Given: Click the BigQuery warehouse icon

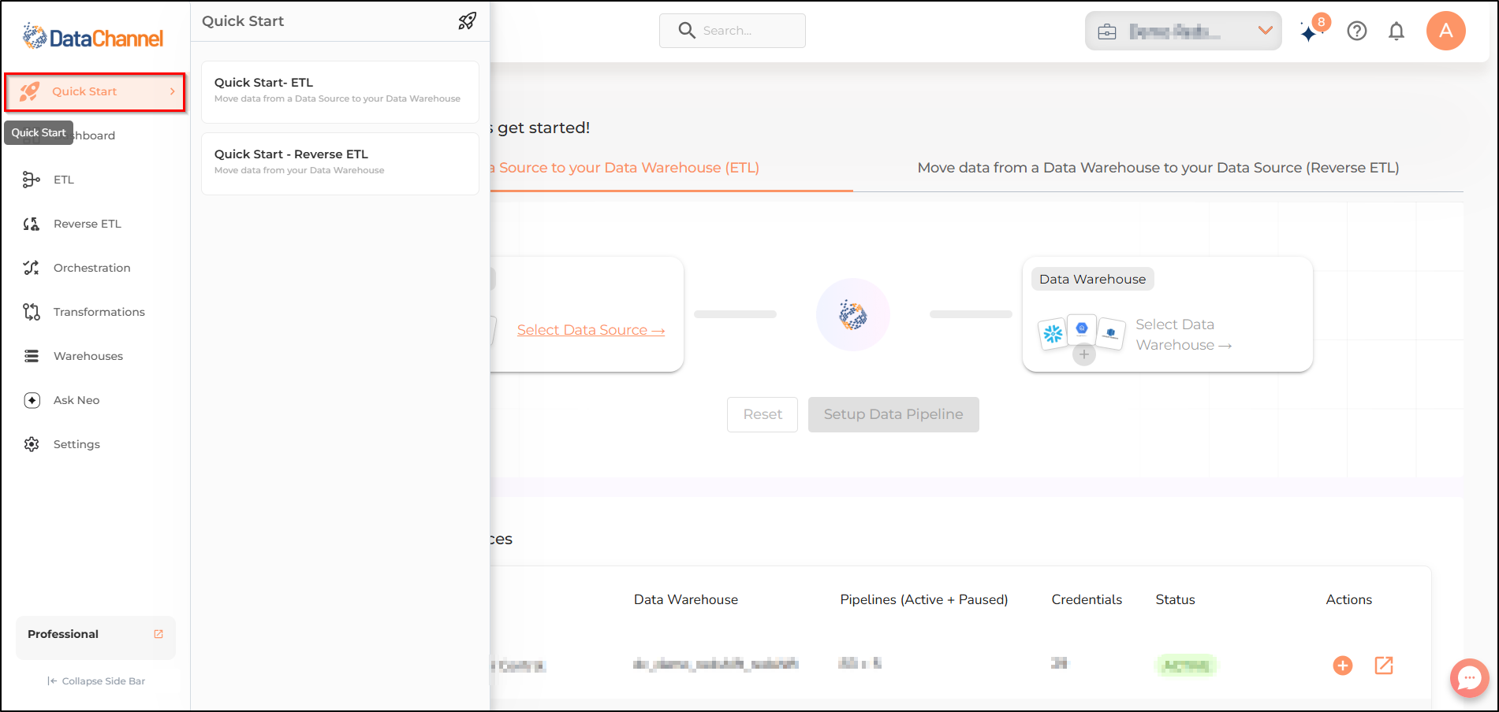Looking at the screenshot, I should (x=1082, y=328).
